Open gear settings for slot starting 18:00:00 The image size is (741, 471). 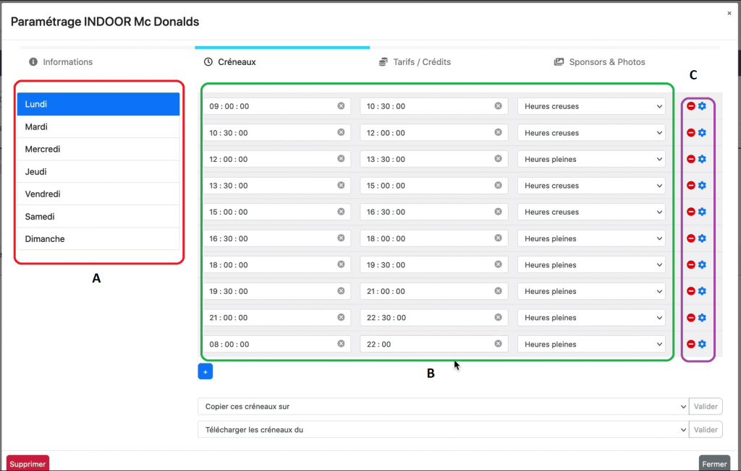coord(702,265)
